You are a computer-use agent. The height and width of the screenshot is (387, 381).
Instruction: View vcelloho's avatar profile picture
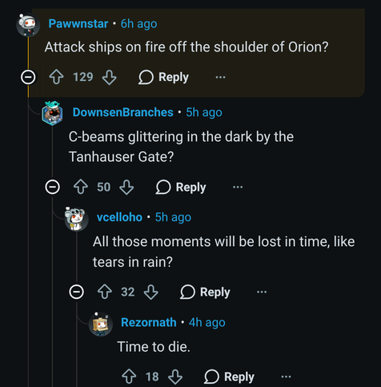click(x=76, y=218)
